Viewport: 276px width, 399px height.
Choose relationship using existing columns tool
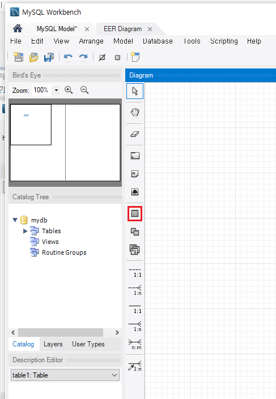[135, 366]
